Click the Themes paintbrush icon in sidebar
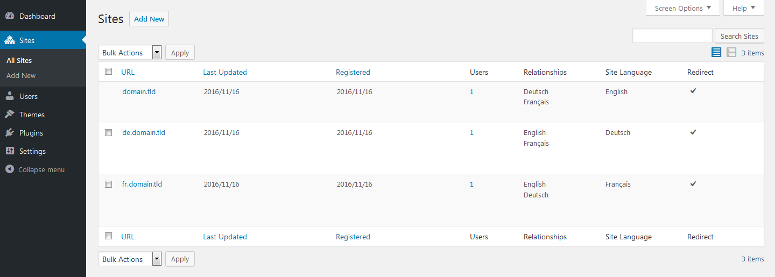 [x=10, y=115]
